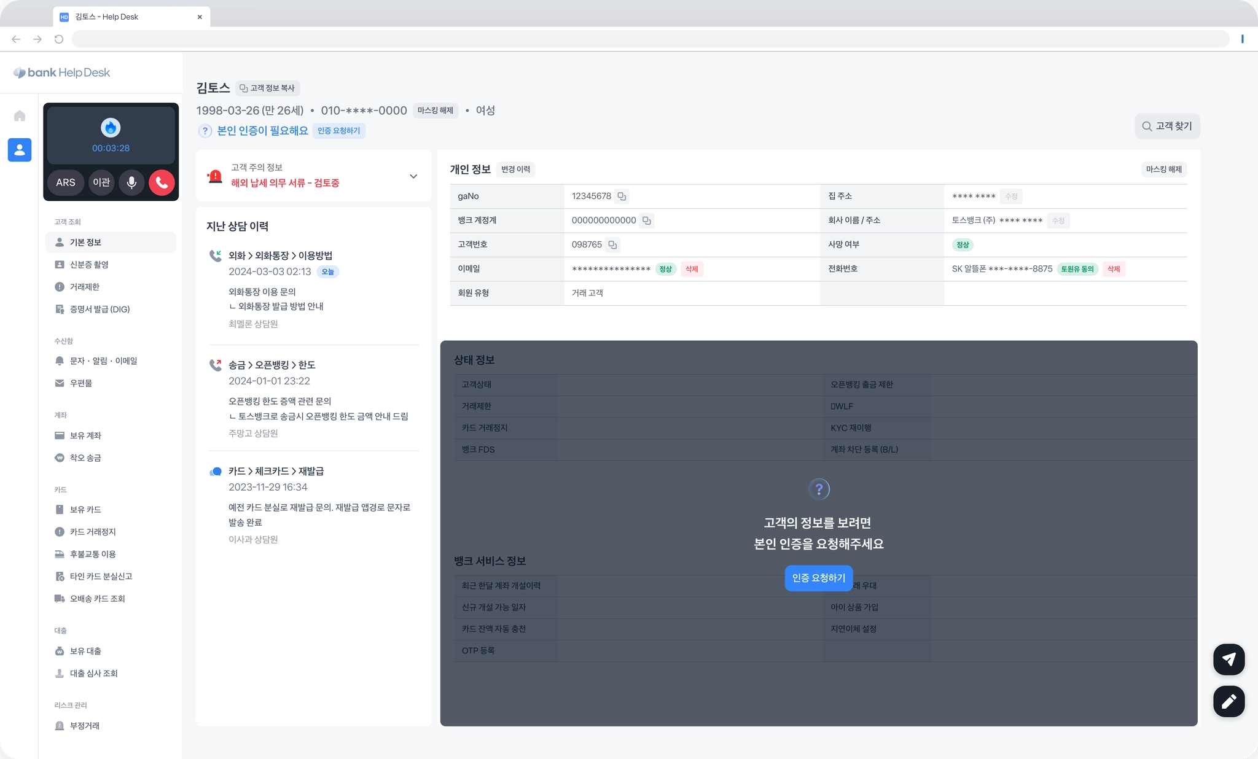This screenshot has height=759, width=1258.
Task: Click the home icon in the left rail
Action: 20,115
